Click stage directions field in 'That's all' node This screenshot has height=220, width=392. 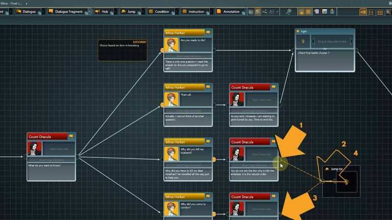tap(188, 111)
